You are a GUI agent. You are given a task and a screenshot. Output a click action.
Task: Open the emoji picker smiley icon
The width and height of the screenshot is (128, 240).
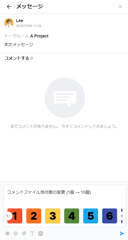click(7, 233)
